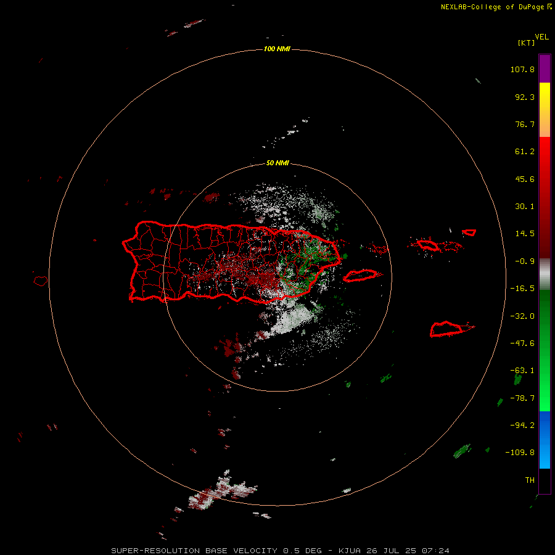The image size is (555, 555).
Task: Pick the dark red segment near 14.5
Action: [x=545, y=234]
